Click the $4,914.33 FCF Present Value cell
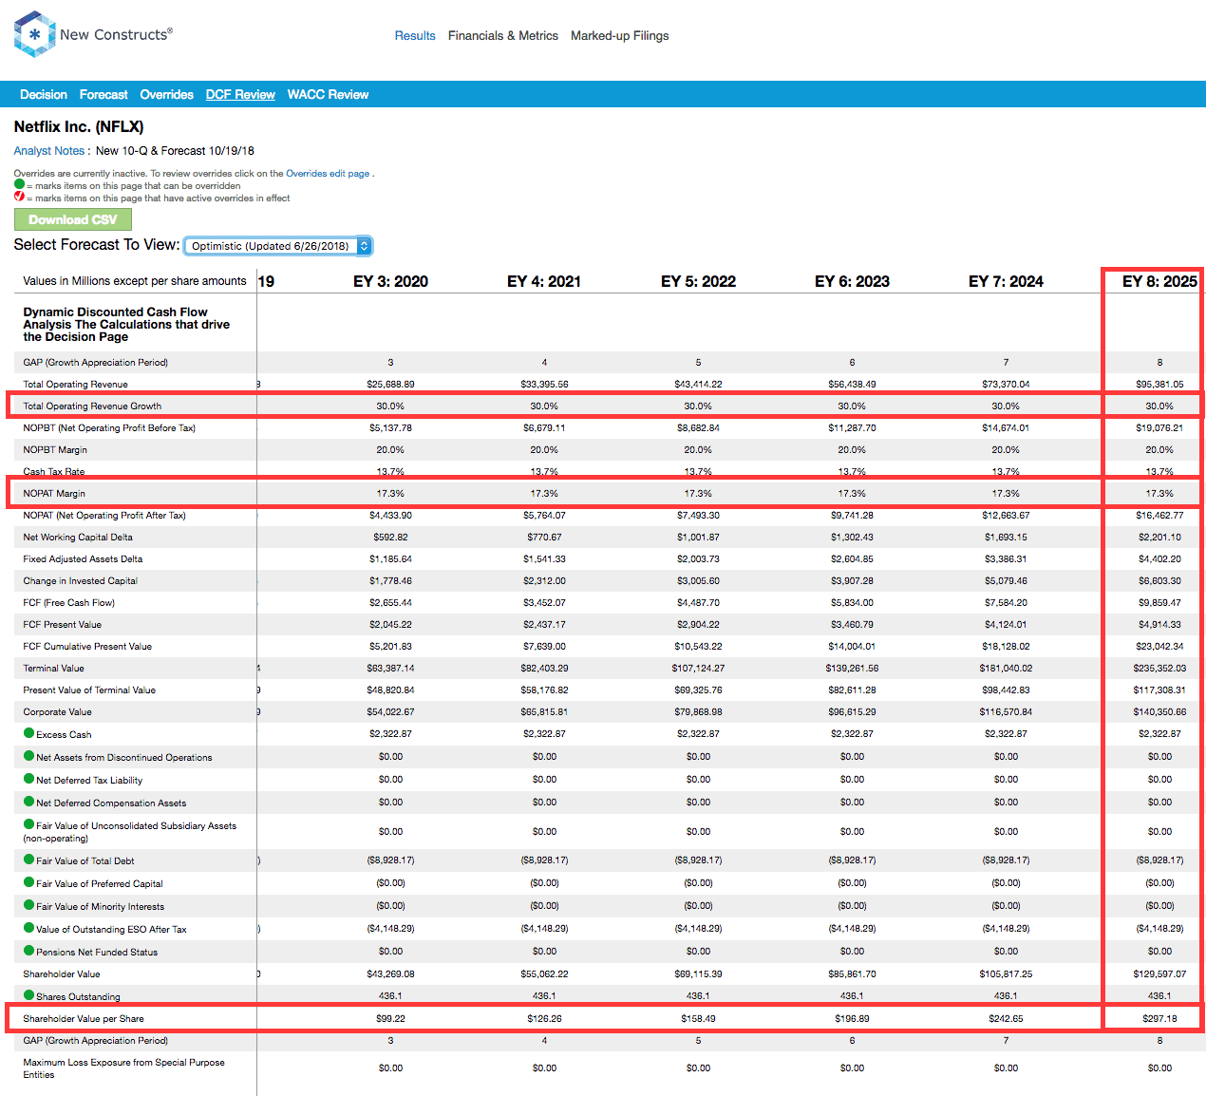 point(1159,624)
